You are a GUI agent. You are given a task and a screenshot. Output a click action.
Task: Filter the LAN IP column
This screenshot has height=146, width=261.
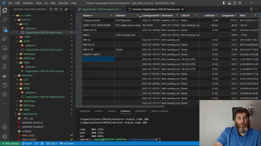pyautogui.click(x=197, y=15)
